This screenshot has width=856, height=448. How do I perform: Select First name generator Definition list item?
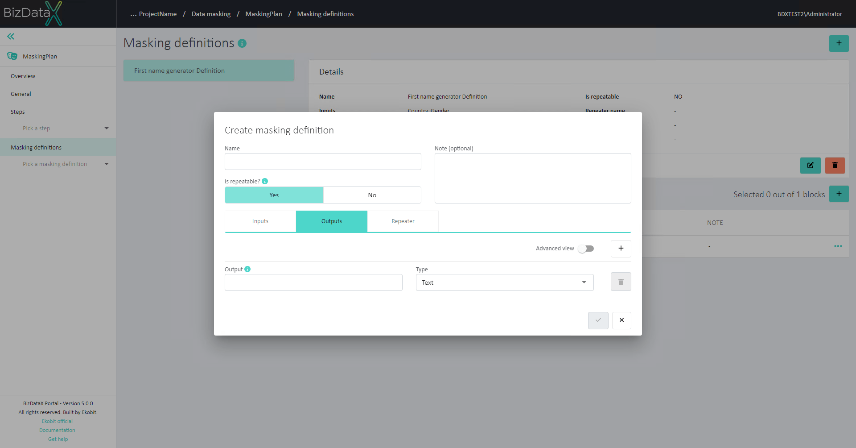(209, 71)
